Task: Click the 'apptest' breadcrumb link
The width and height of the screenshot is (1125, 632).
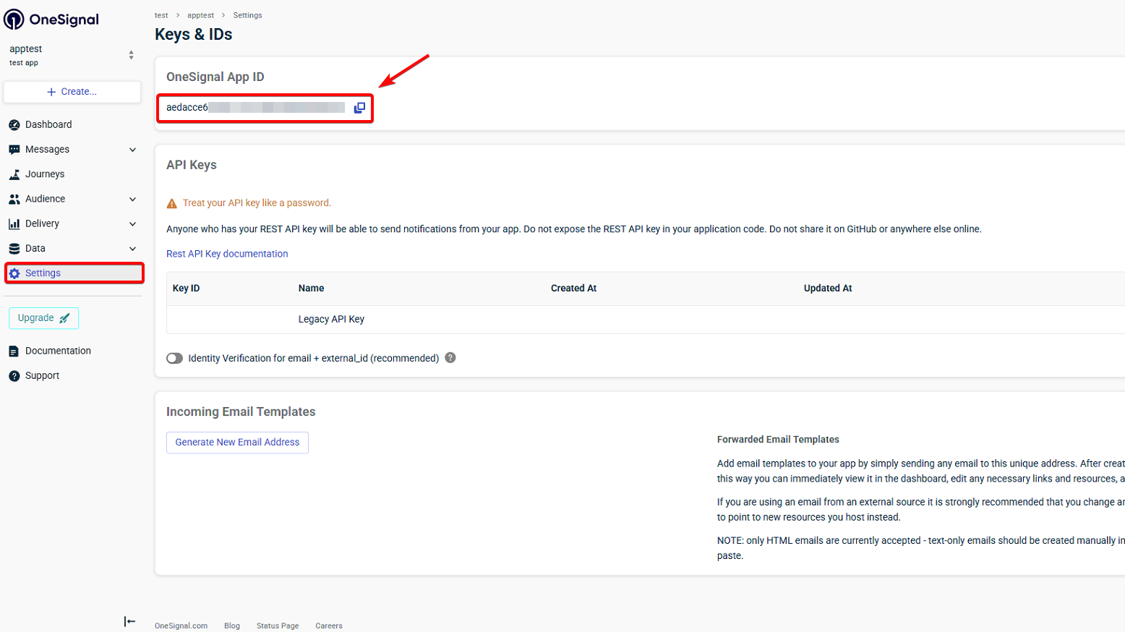Action: coord(200,15)
